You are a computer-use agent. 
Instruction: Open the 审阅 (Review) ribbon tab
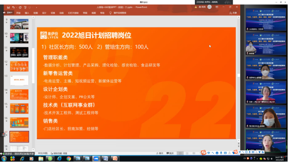coord(85,13)
